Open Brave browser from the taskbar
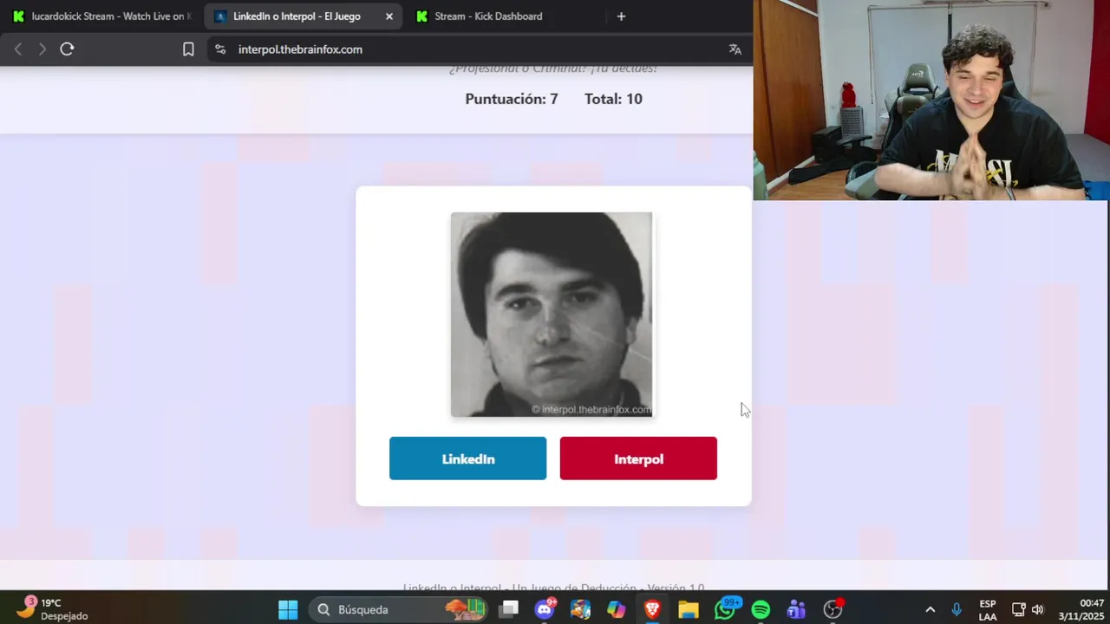1110x624 pixels. coord(652,609)
